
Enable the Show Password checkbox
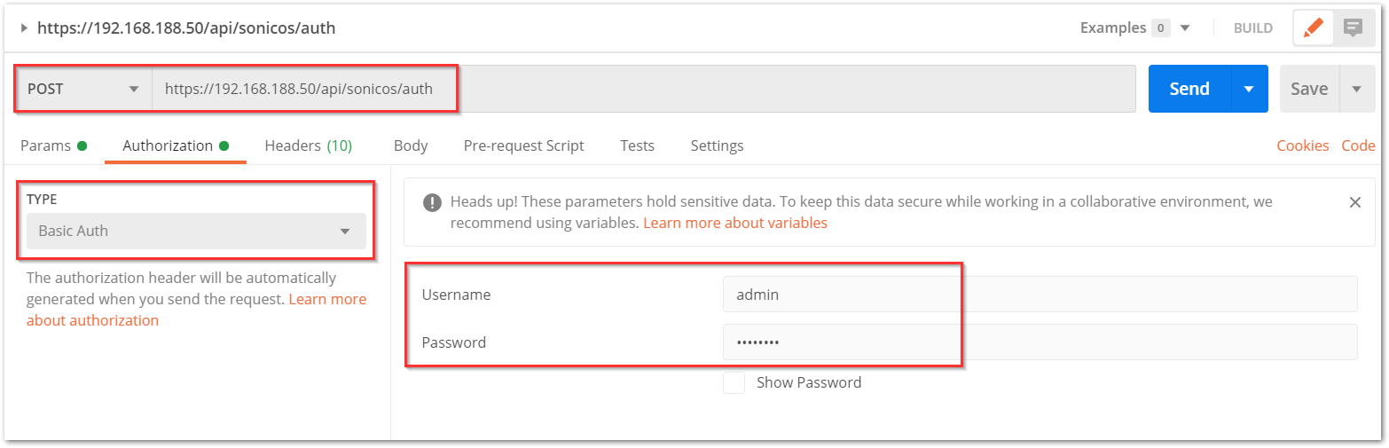coord(734,382)
